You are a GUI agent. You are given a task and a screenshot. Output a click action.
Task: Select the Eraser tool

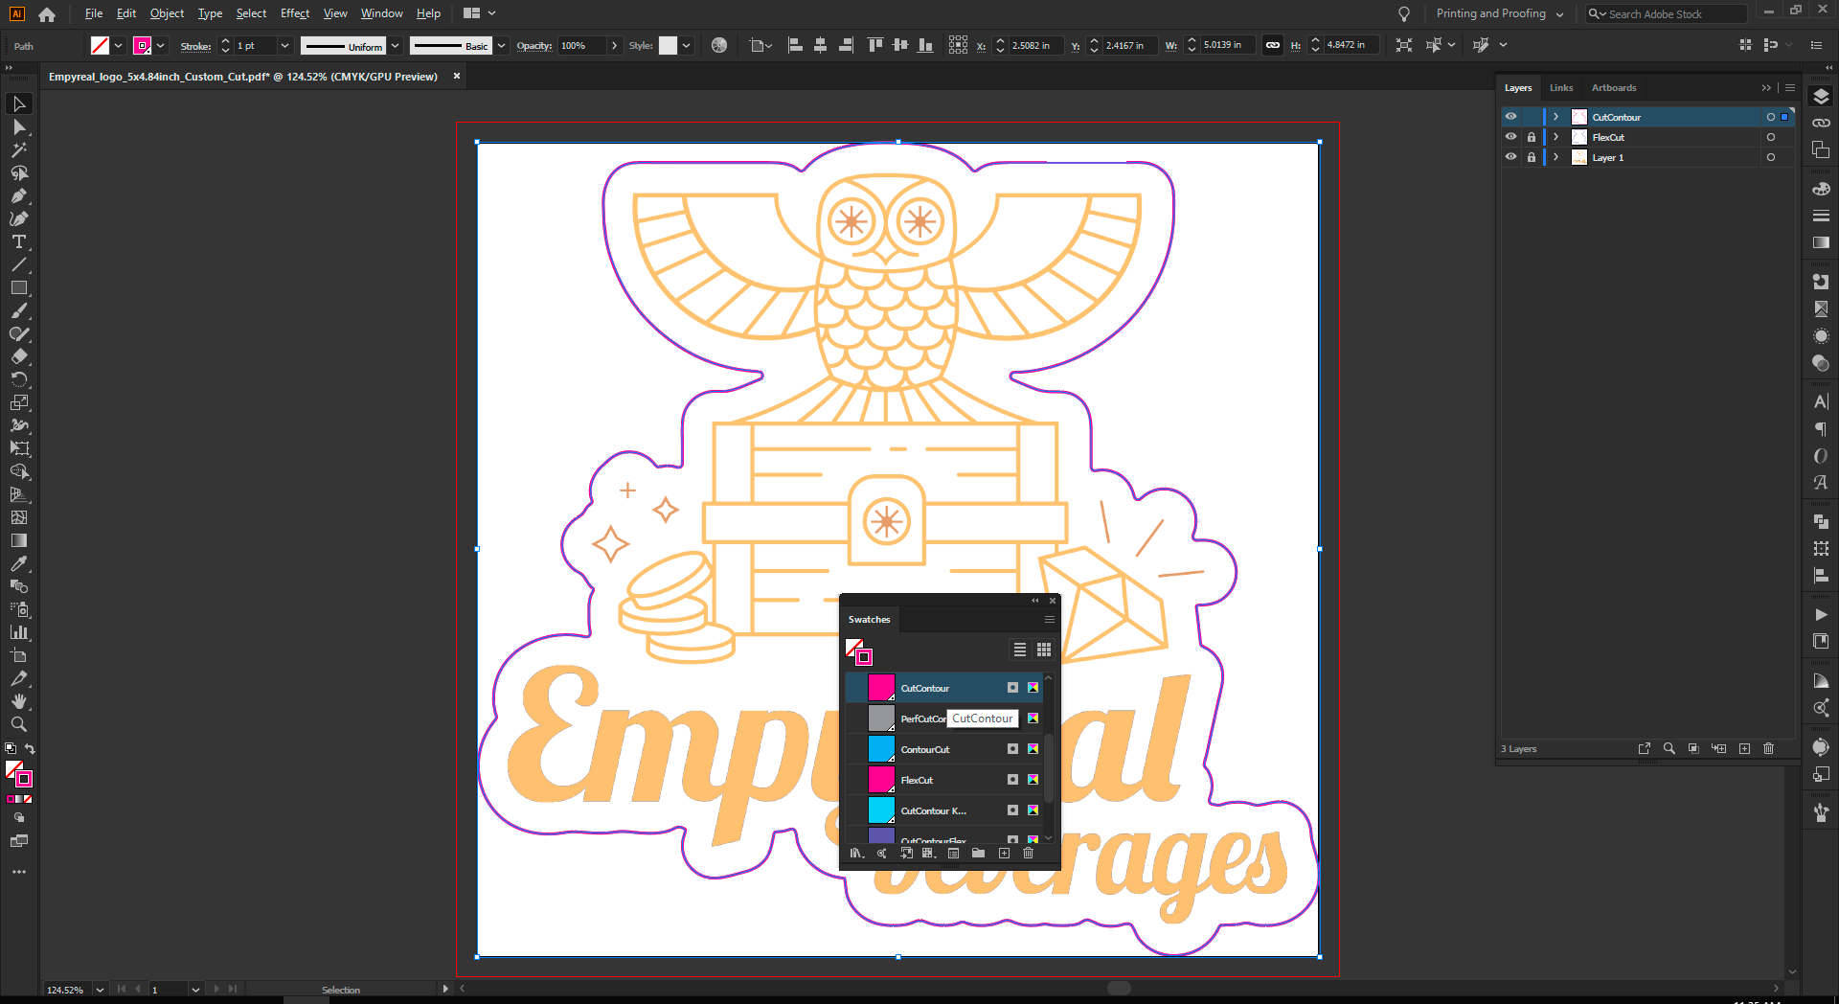(19, 356)
